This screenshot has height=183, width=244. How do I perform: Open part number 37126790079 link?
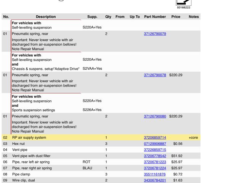(x=155, y=34)
